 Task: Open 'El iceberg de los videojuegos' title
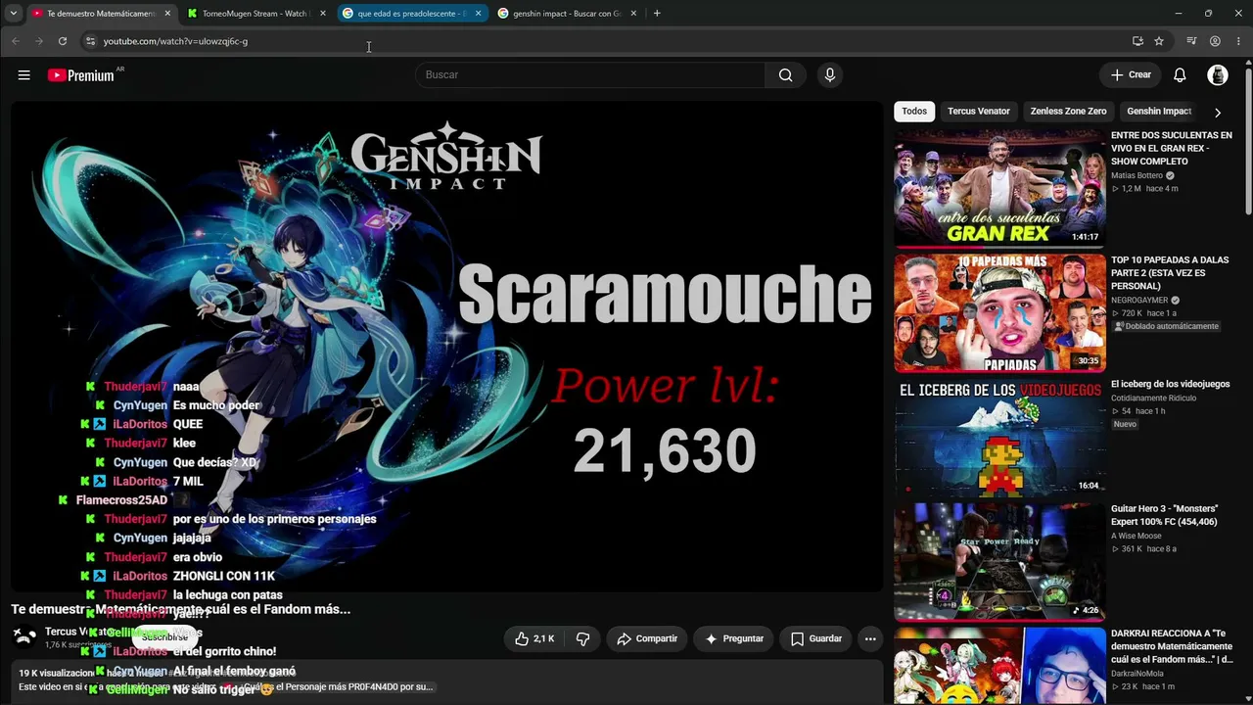pyautogui.click(x=1171, y=384)
